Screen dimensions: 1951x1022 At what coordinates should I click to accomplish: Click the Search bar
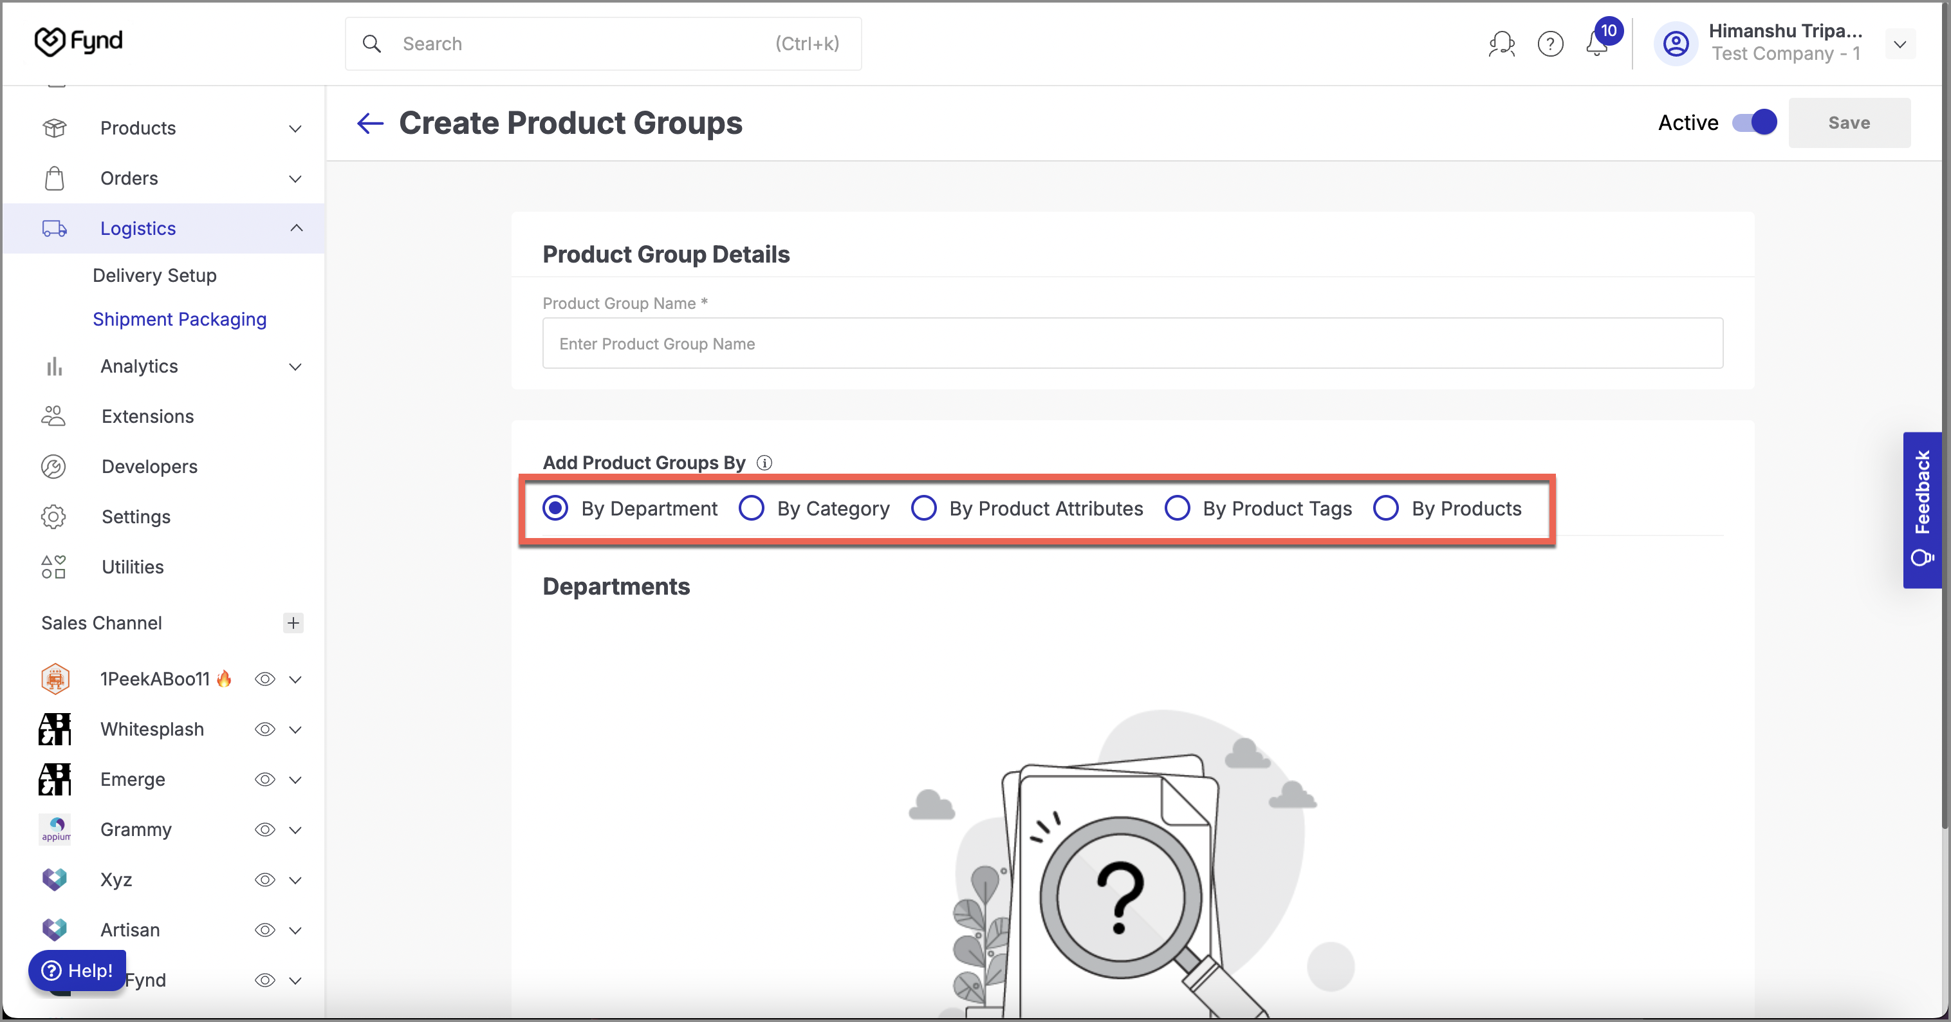click(603, 44)
